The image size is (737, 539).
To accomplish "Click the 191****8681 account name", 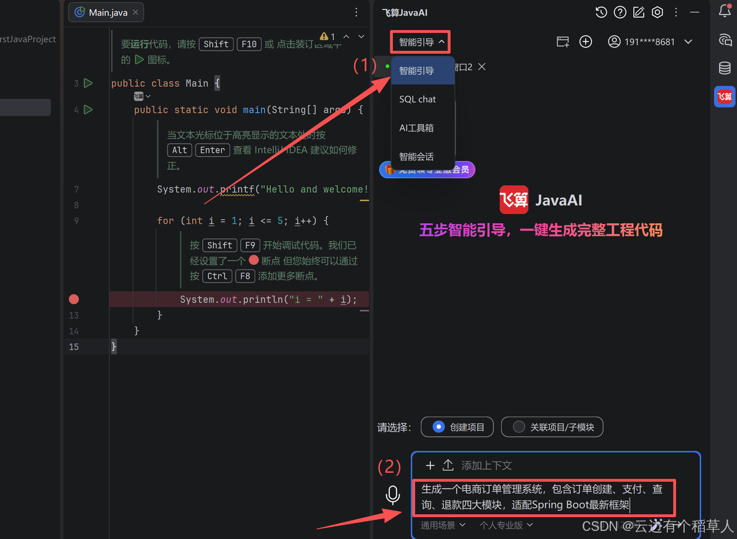I will 649,41.
